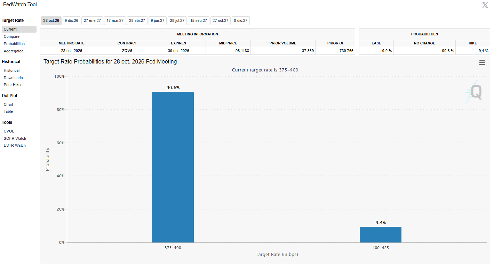Click the X (Twitter) share icon
The height and width of the screenshot is (265, 494).
(485, 5)
